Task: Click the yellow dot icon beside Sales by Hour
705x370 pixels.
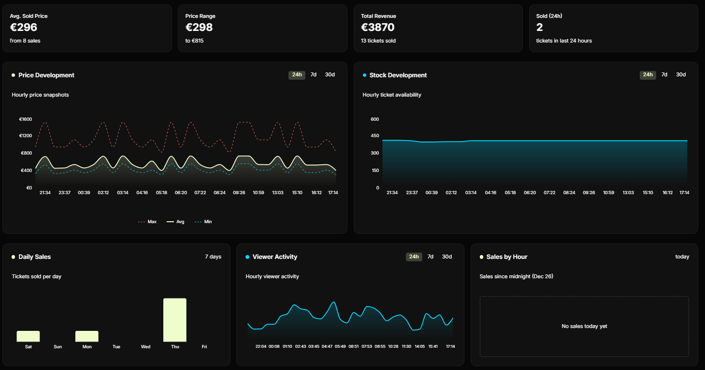Action: [x=481, y=256]
